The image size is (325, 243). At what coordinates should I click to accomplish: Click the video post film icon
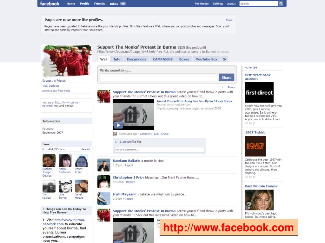[x=115, y=134]
